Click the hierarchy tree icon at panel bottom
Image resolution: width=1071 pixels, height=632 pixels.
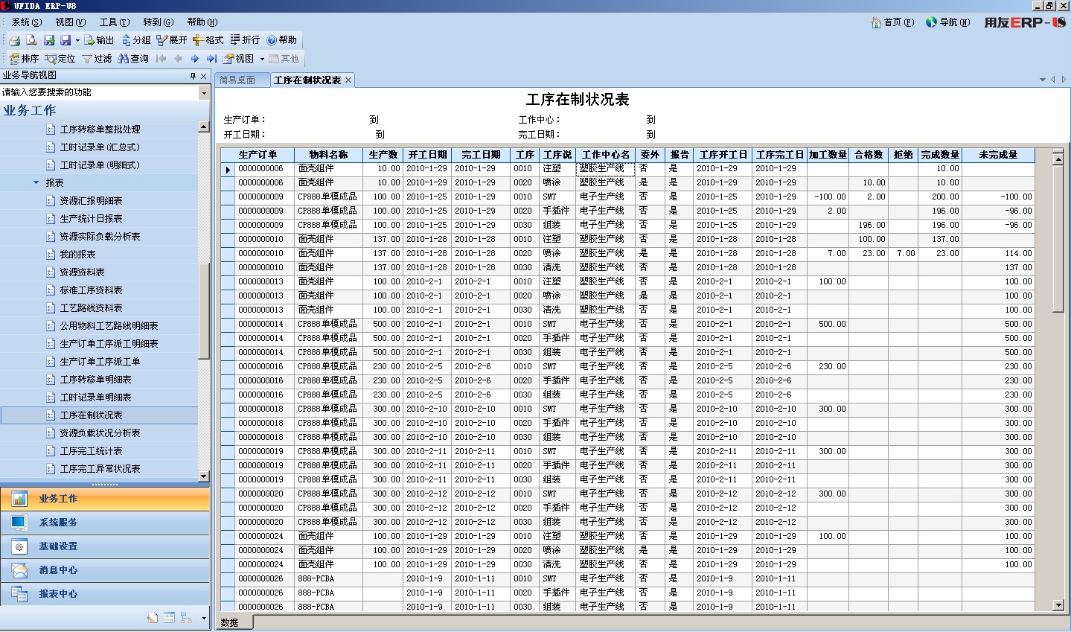click(185, 617)
